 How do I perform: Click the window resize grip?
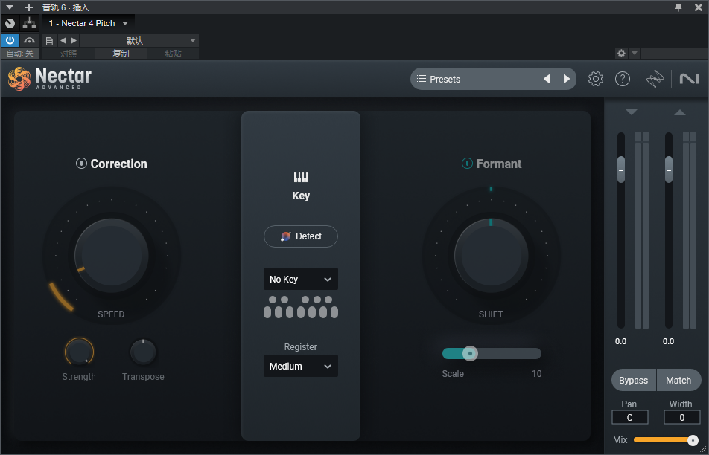tap(704, 450)
